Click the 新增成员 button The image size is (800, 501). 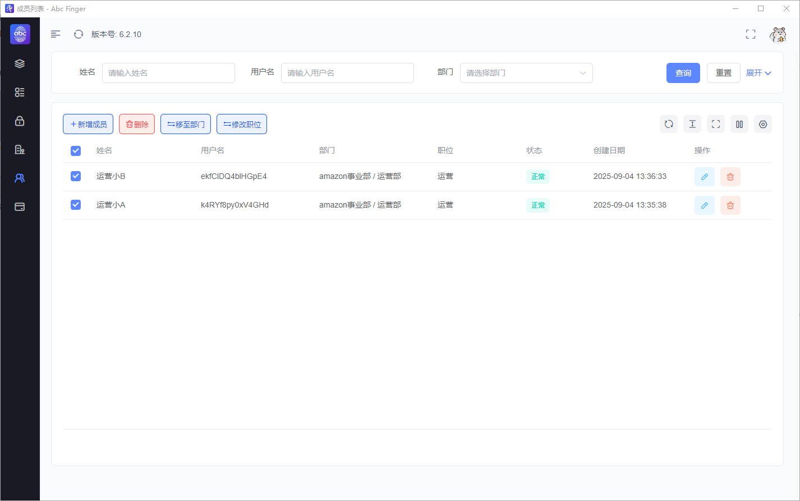(88, 125)
